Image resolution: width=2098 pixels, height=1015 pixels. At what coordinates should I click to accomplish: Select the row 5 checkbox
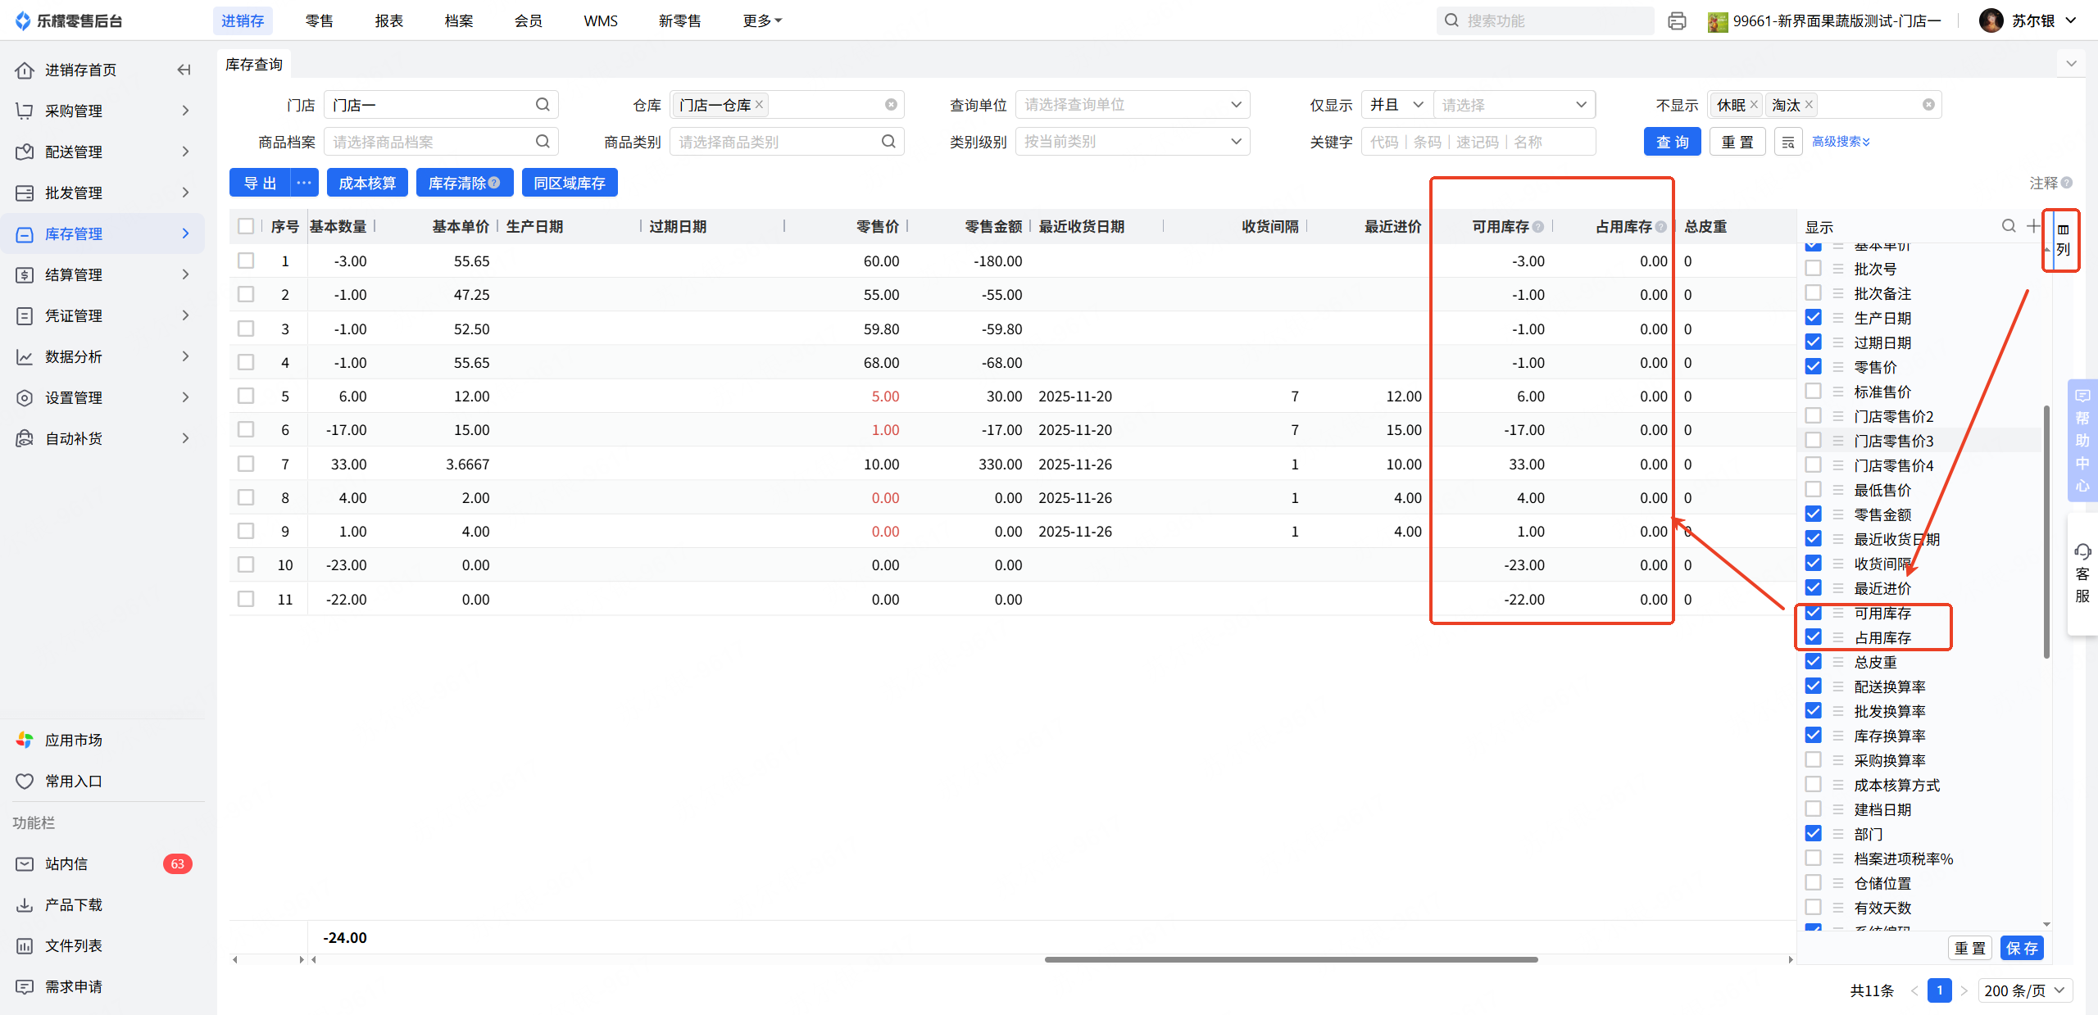(246, 396)
